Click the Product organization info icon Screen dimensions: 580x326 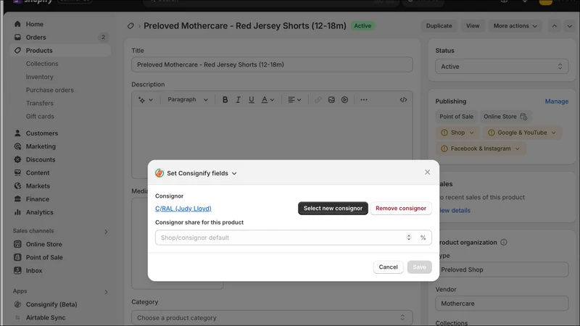pos(503,243)
